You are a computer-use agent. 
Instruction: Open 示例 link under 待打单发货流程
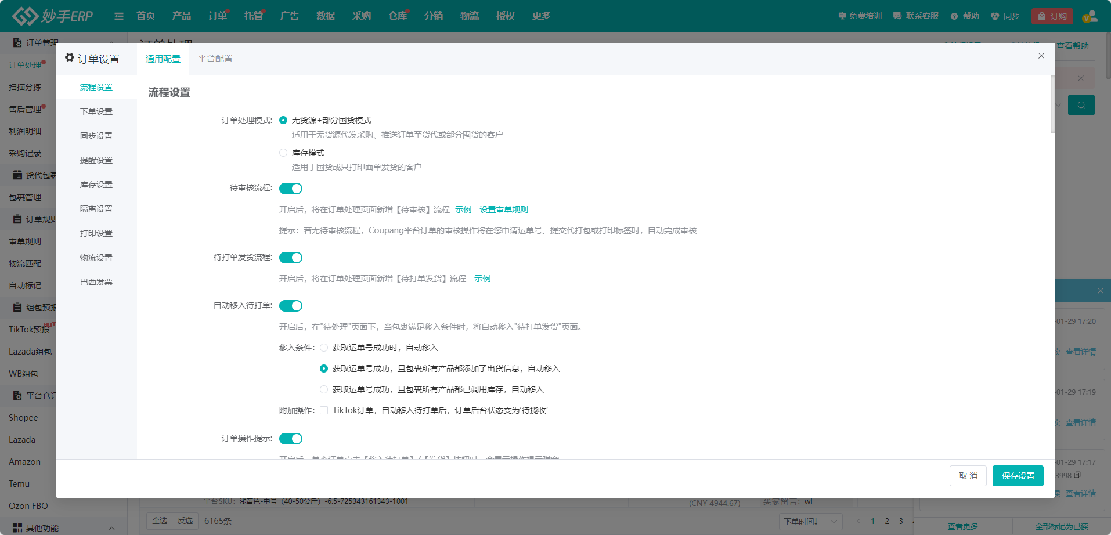tap(482, 279)
